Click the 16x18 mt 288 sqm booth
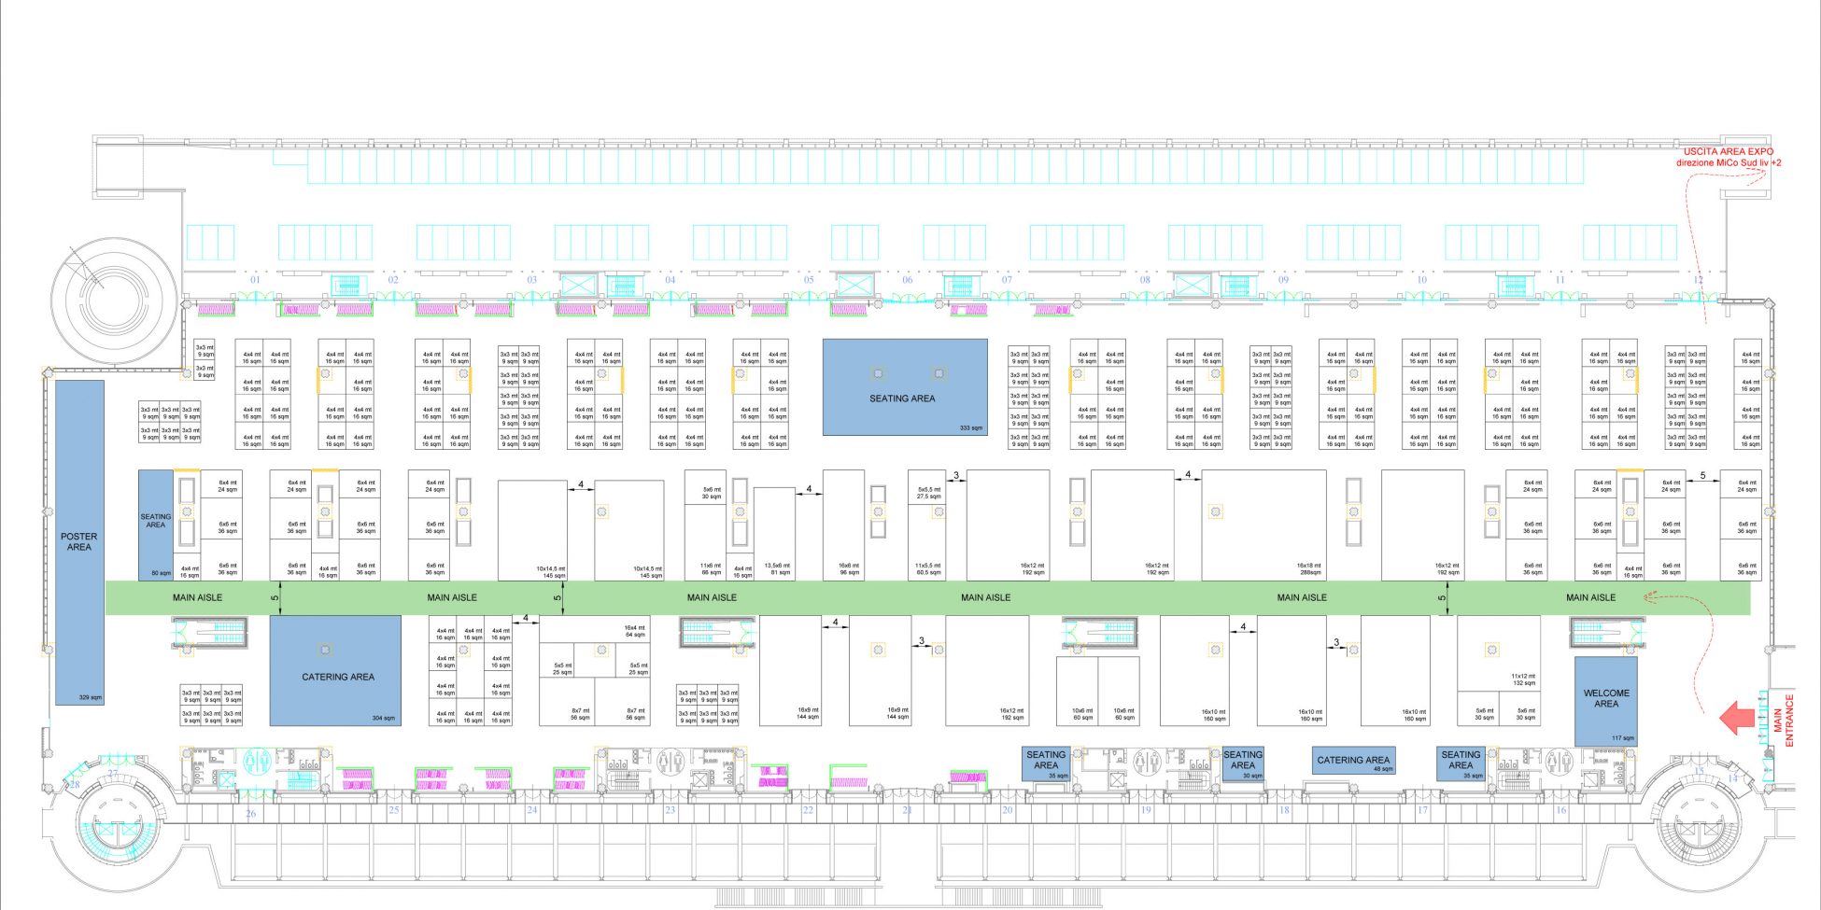 pyautogui.click(x=1265, y=525)
